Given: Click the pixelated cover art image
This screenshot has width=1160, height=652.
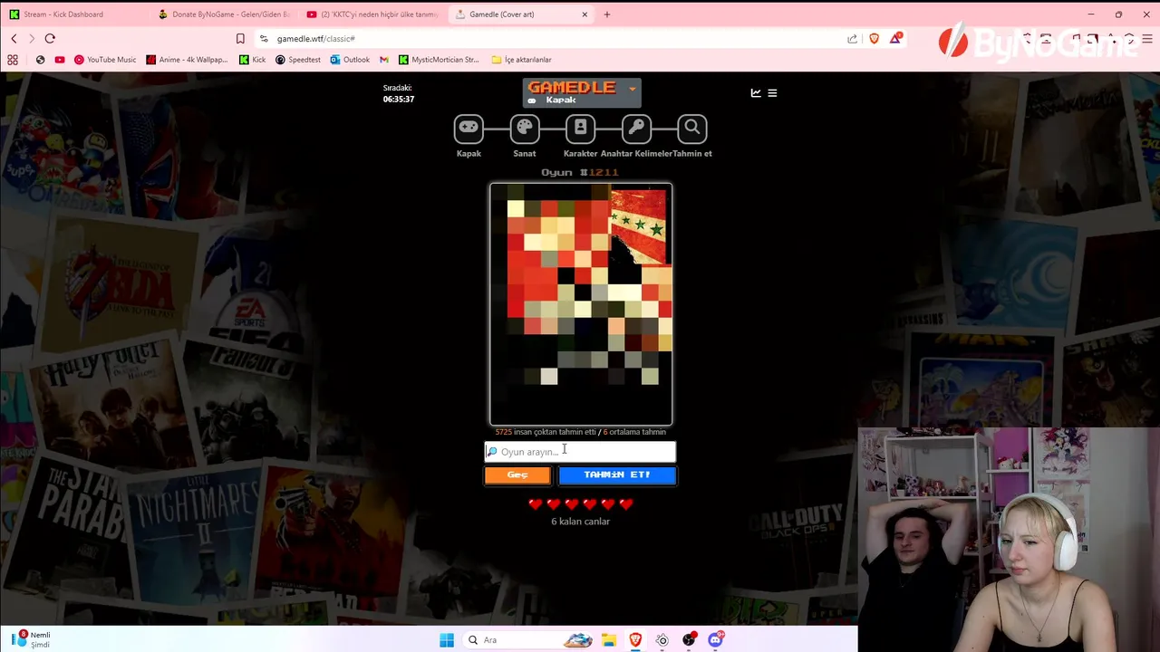Looking at the screenshot, I should coord(581,304).
